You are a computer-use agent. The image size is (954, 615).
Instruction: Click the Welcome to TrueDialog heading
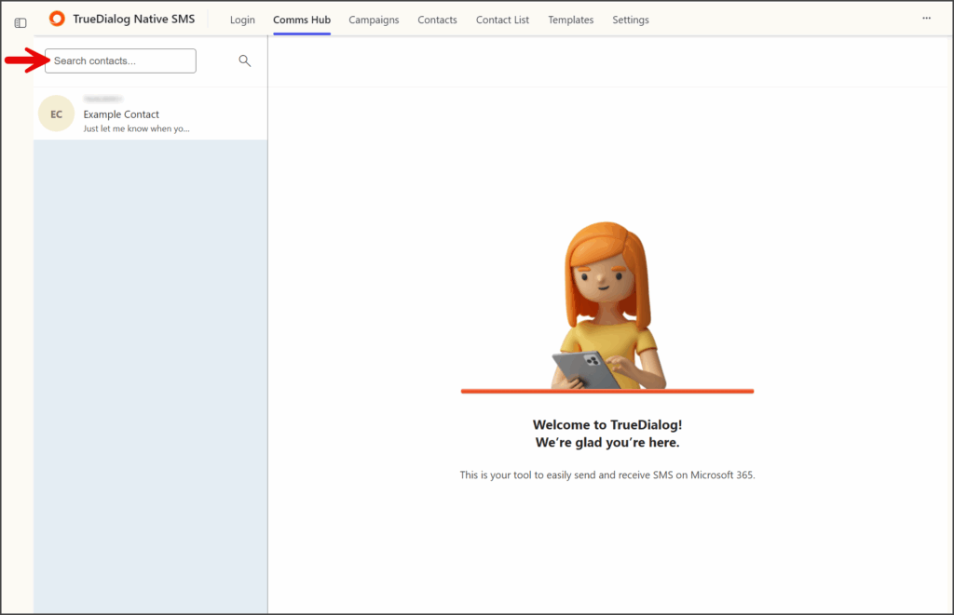[607, 425]
